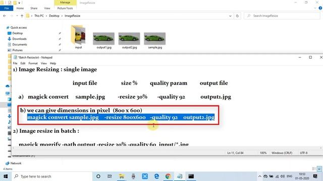The width and height of the screenshot is (323, 181).
Task: Click the Notepad horizontal scrollbar
Action: point(167,148)
